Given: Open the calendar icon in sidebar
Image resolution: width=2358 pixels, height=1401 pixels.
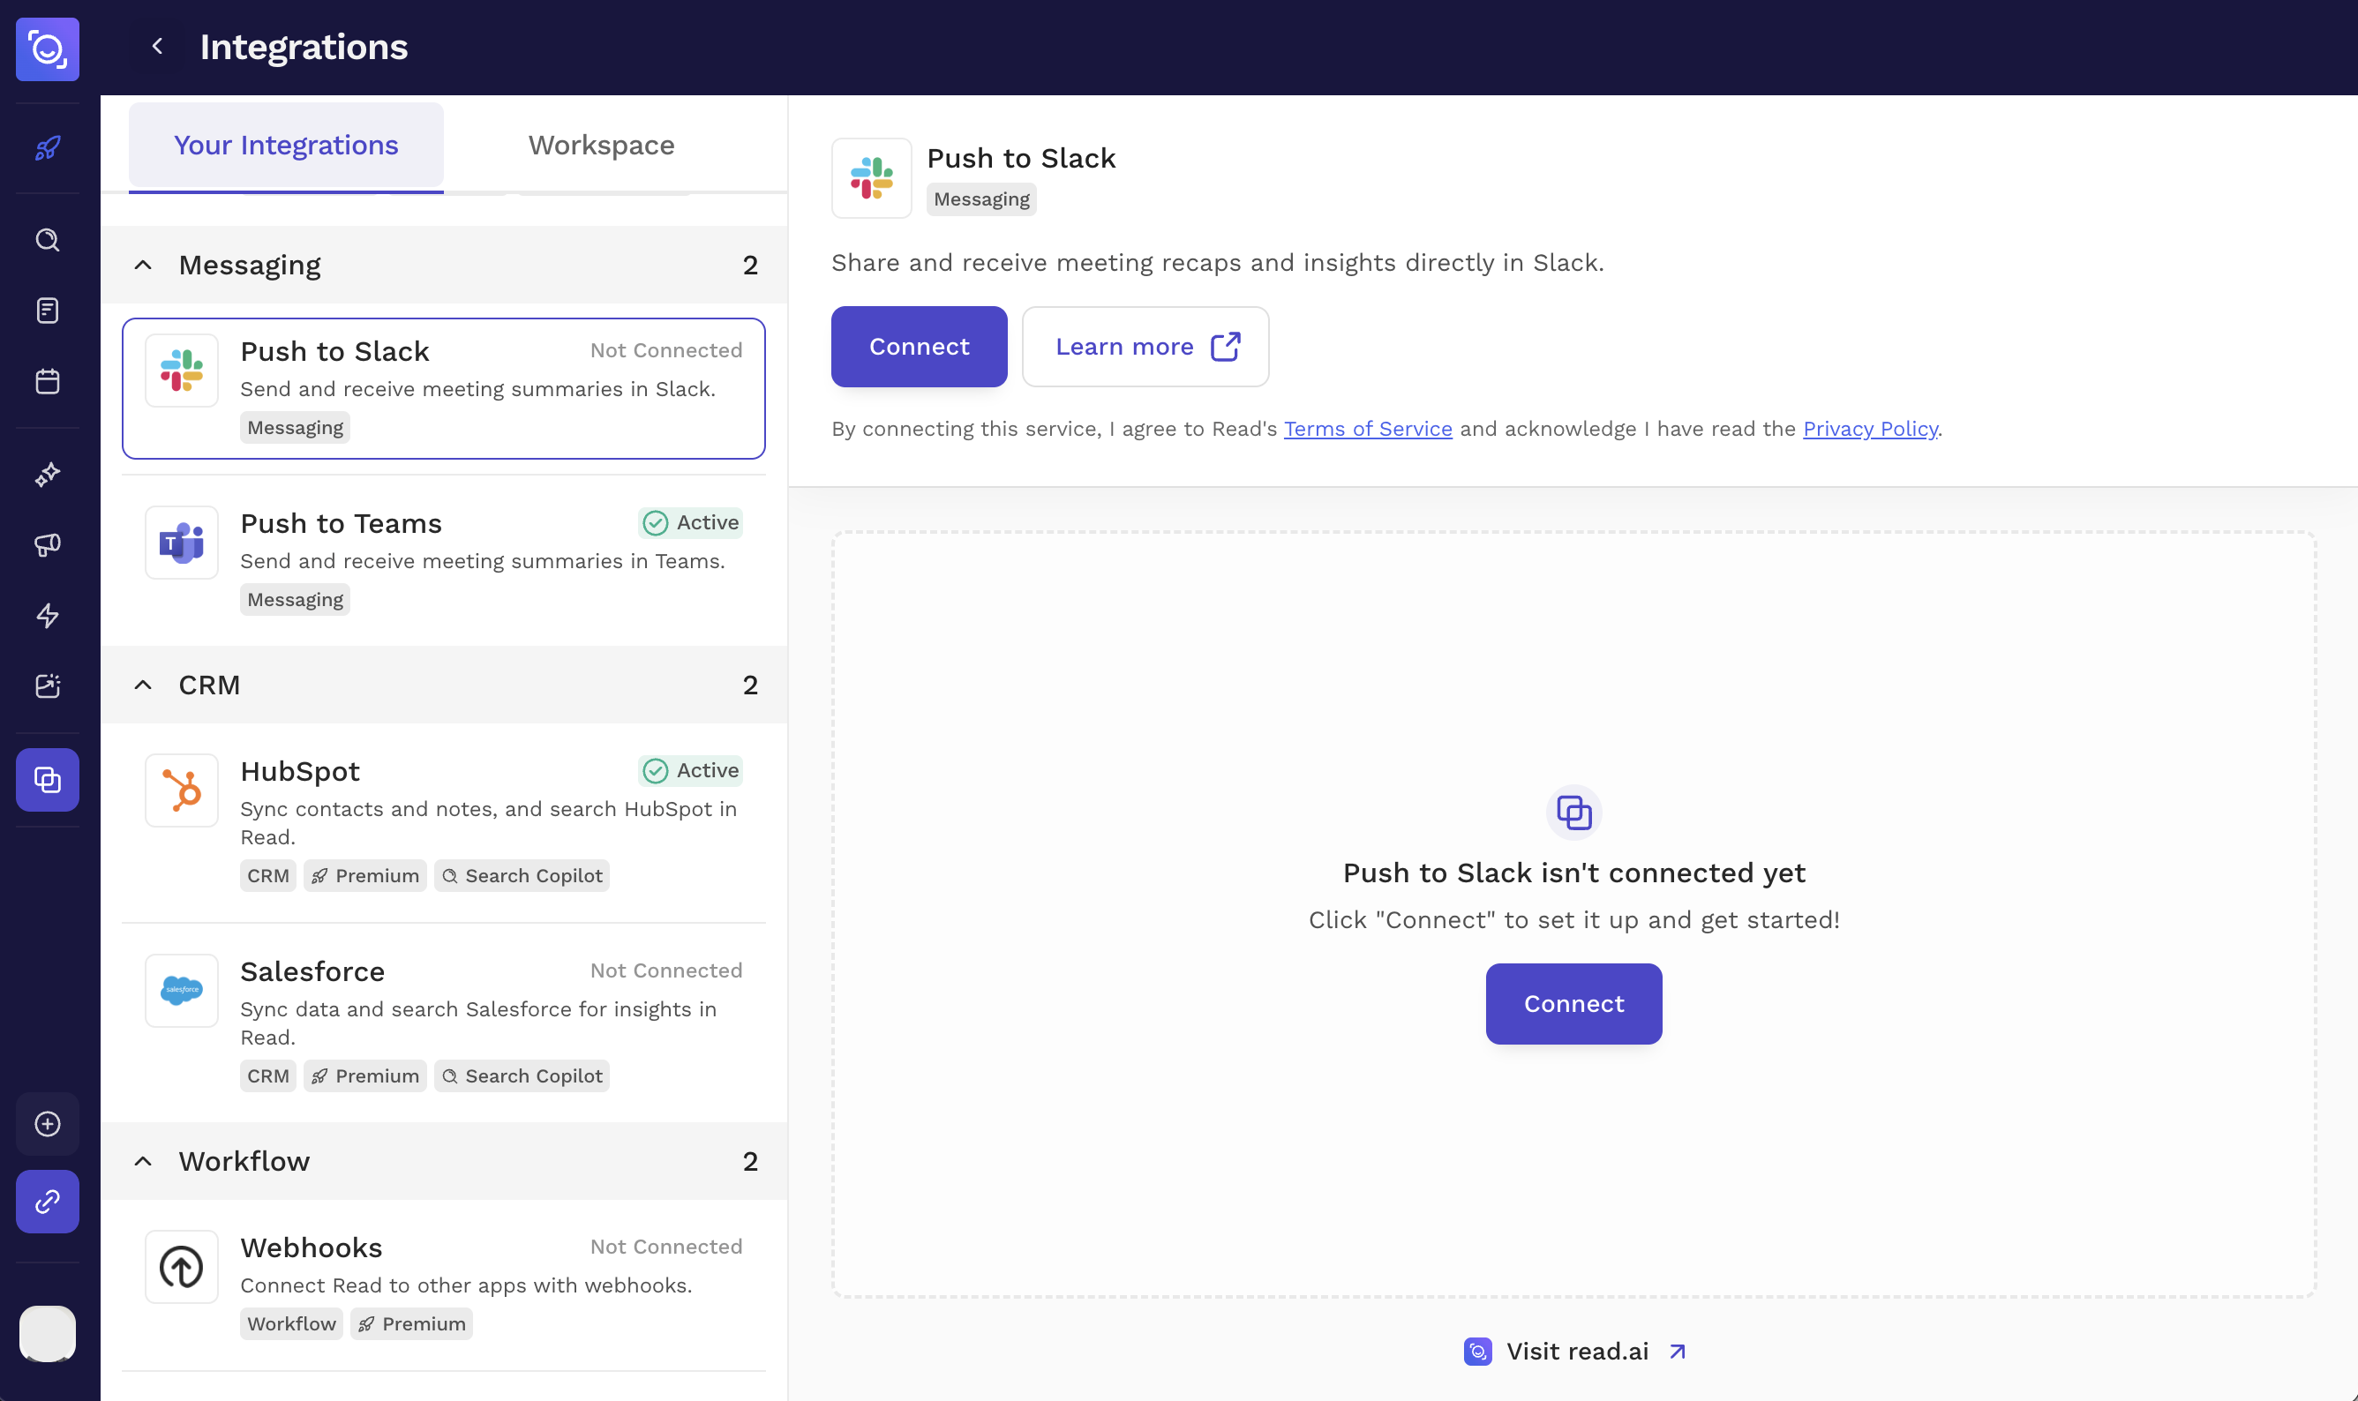Looking at the screenshot, I should pyautogui.click(x=48, y=381).
